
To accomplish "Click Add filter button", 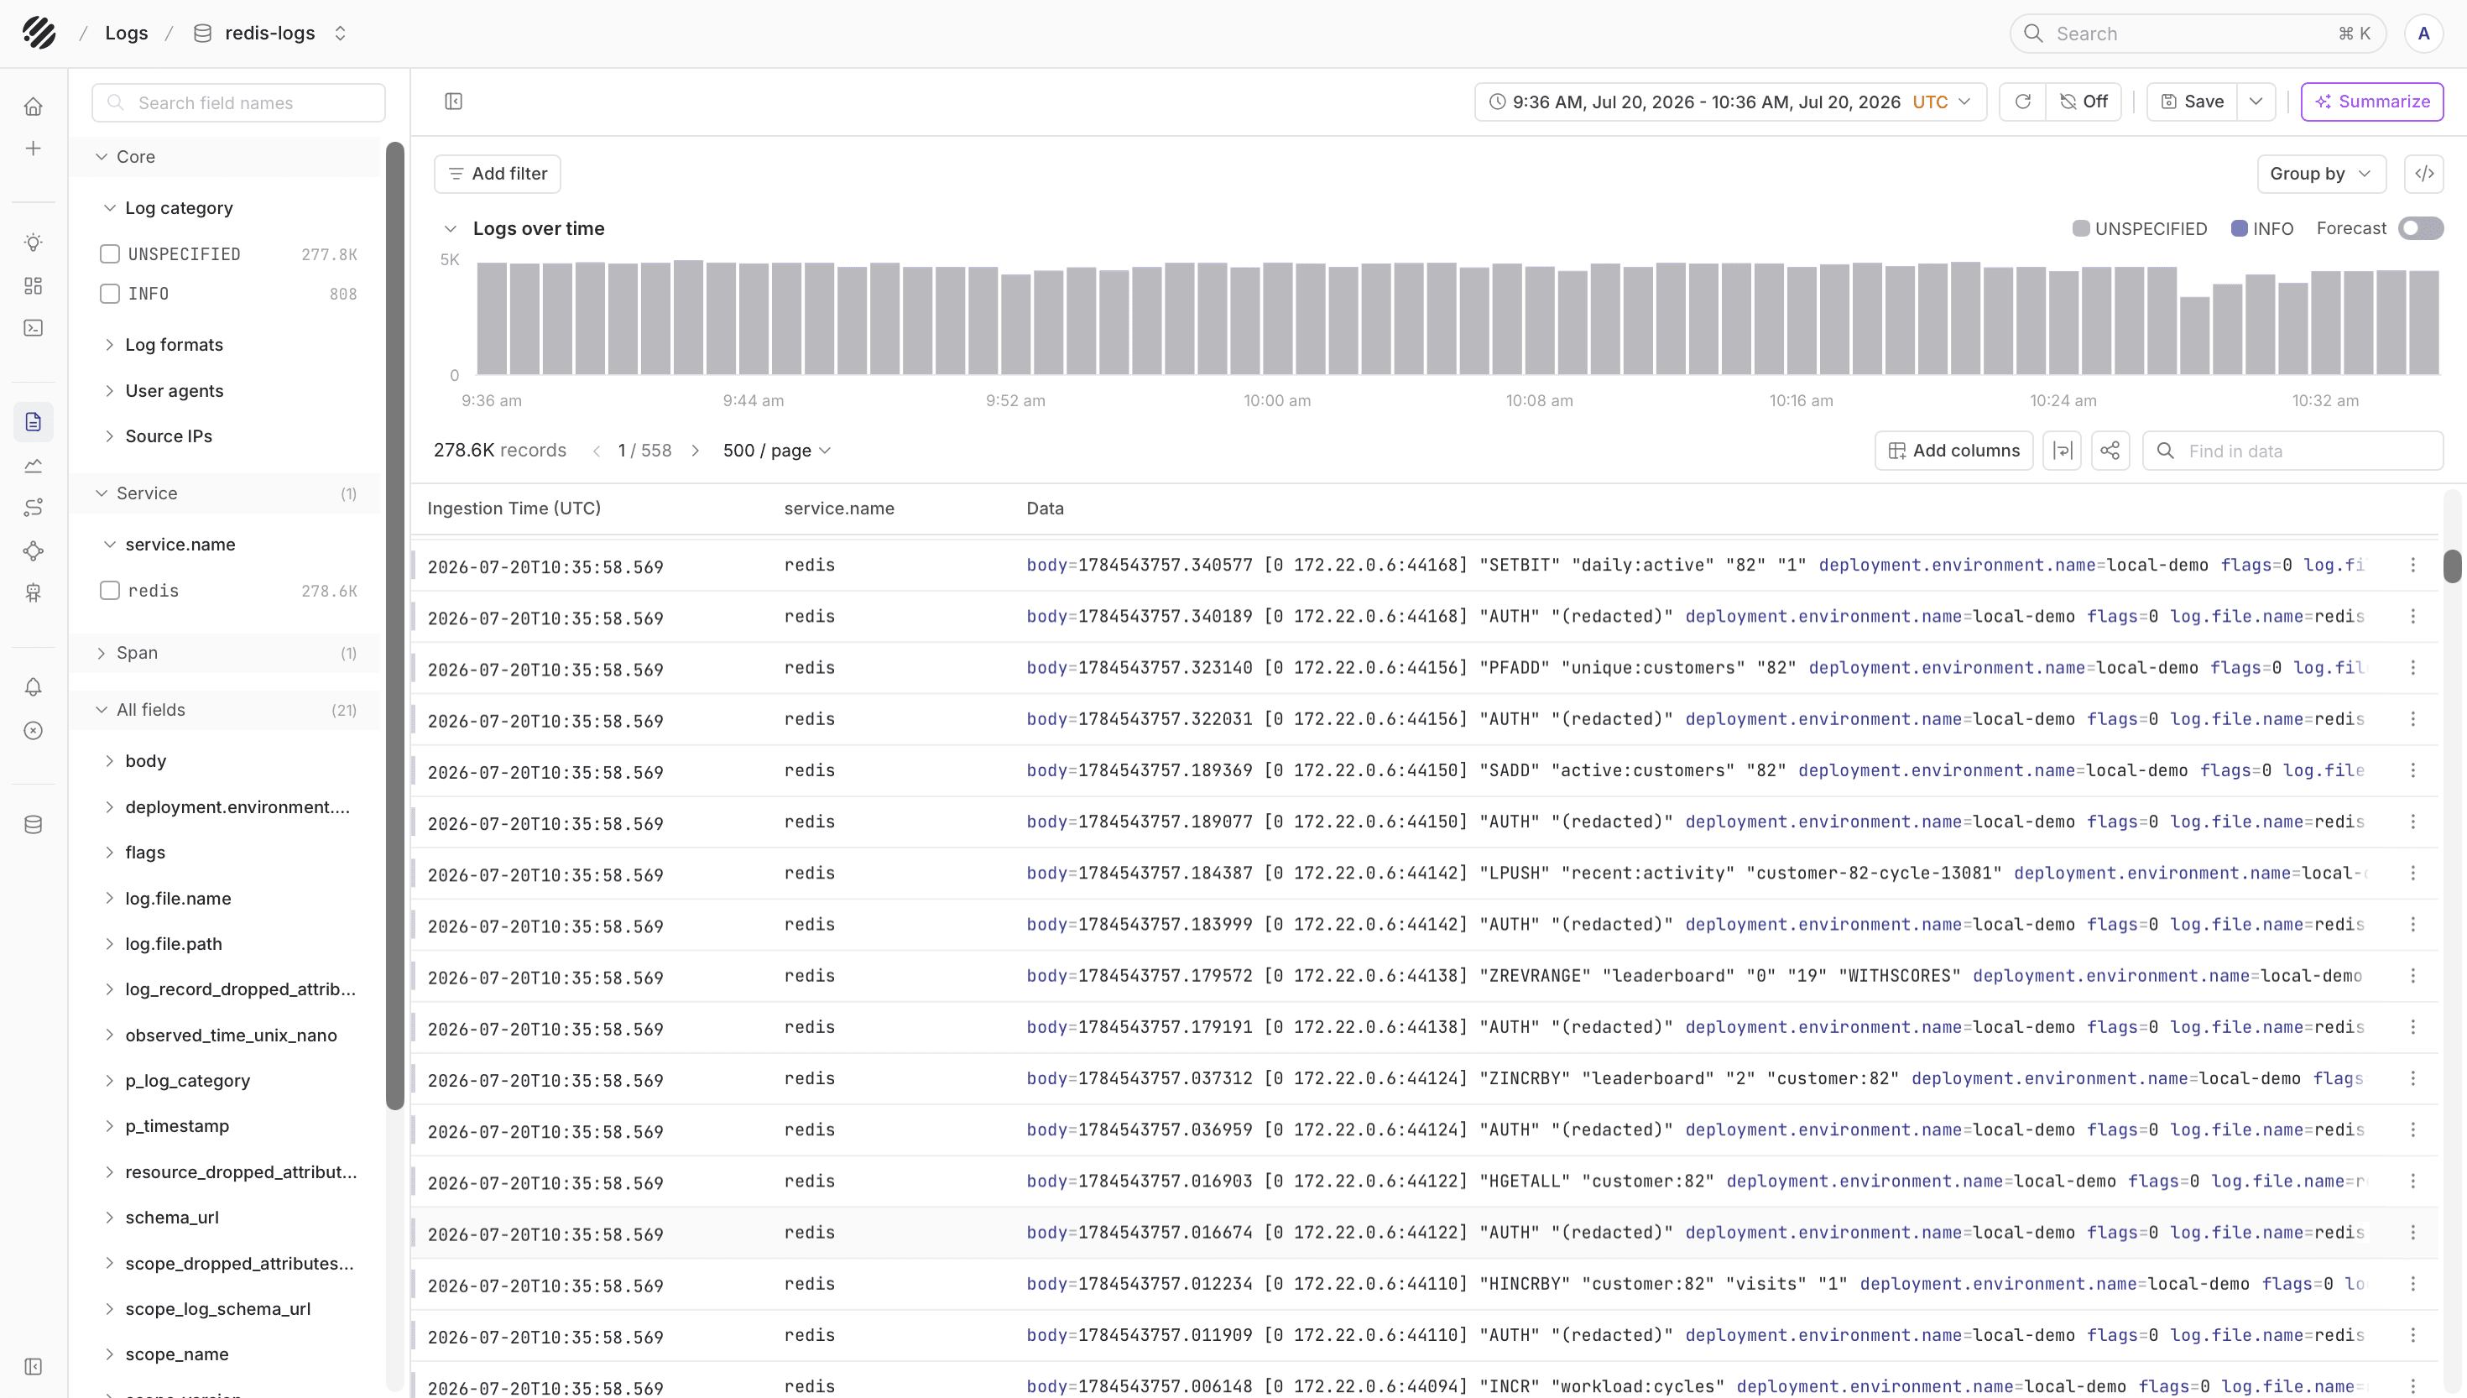I will (498, 174).
